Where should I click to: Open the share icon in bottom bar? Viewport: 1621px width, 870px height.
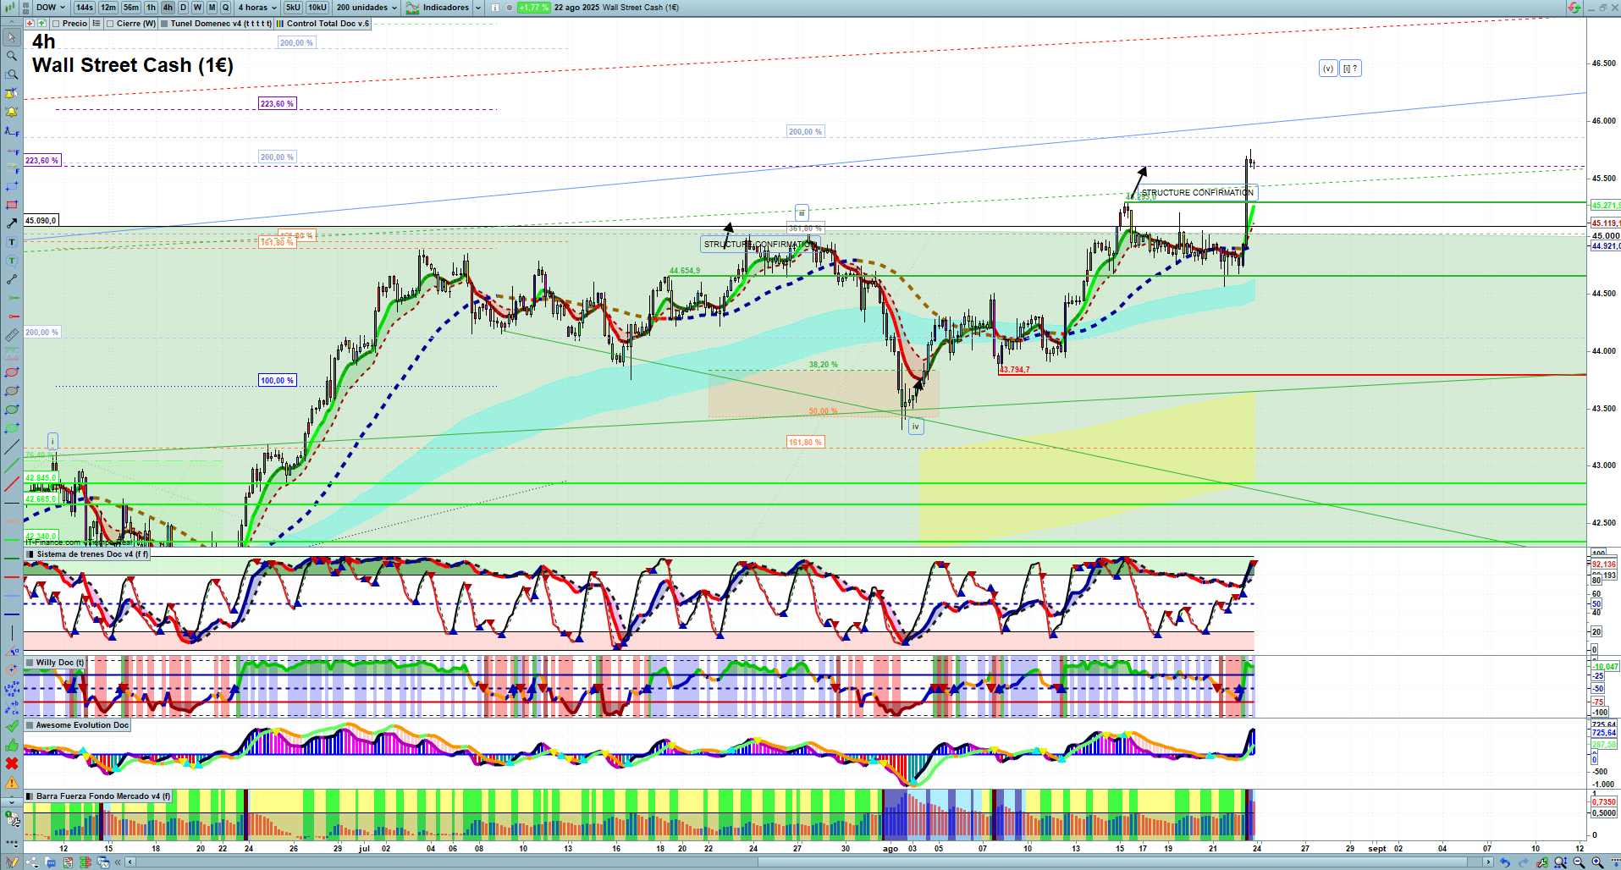[31, 862]
